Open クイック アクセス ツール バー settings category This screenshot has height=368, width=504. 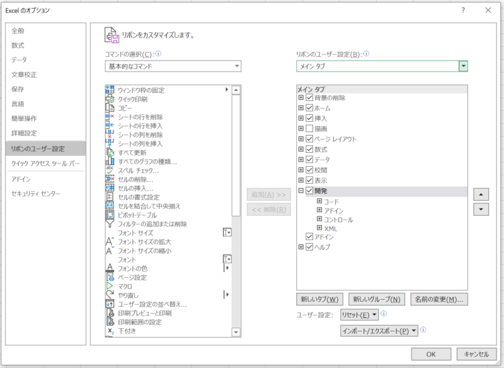click(x=44, y=163)
